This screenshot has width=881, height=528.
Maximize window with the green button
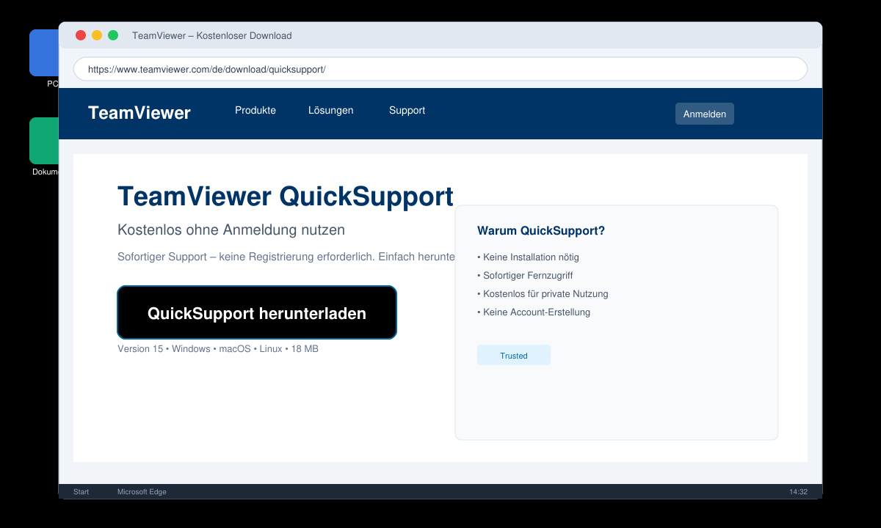[x=113, y=35]
